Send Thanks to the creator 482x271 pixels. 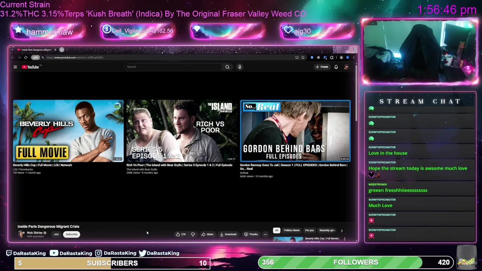(251, 234)
